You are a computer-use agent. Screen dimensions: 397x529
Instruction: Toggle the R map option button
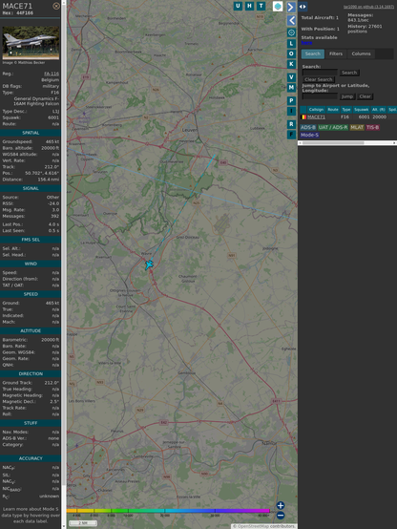point(291,124)
